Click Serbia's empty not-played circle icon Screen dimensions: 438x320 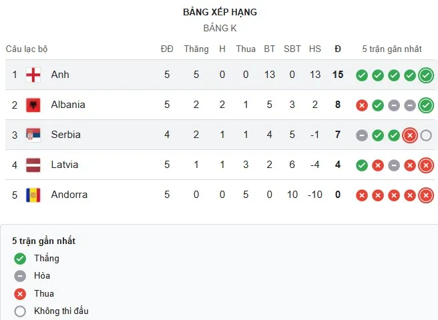click(x=426, y=135)
